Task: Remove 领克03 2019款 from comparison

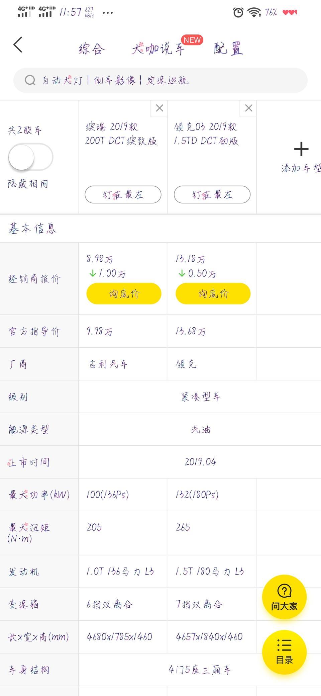Action: [x=248, y=108]
